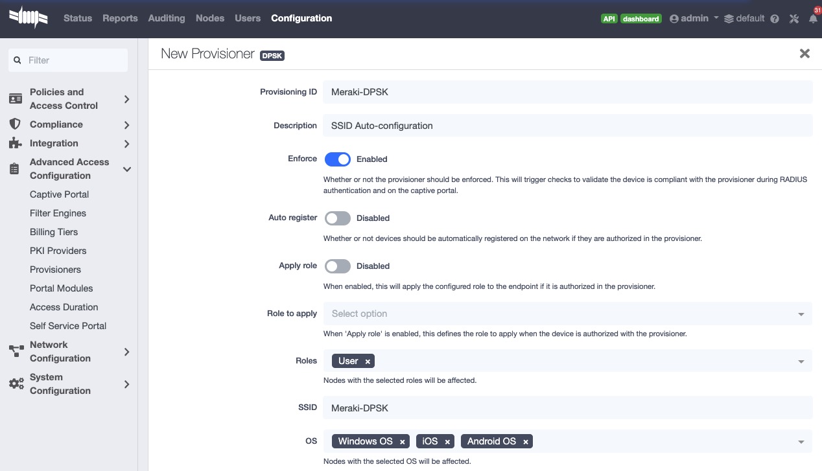Image resolution: width=822 pixels, height=471 pixels.
Task: Open the Role to apply dropdown
Action: click(x=803, y=314)
